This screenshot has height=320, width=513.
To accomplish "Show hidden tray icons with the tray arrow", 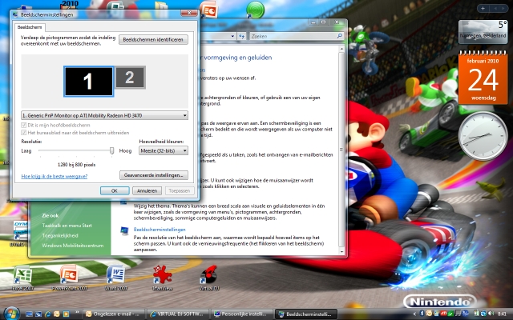I will pyautogui.click(x=414, y=314).
